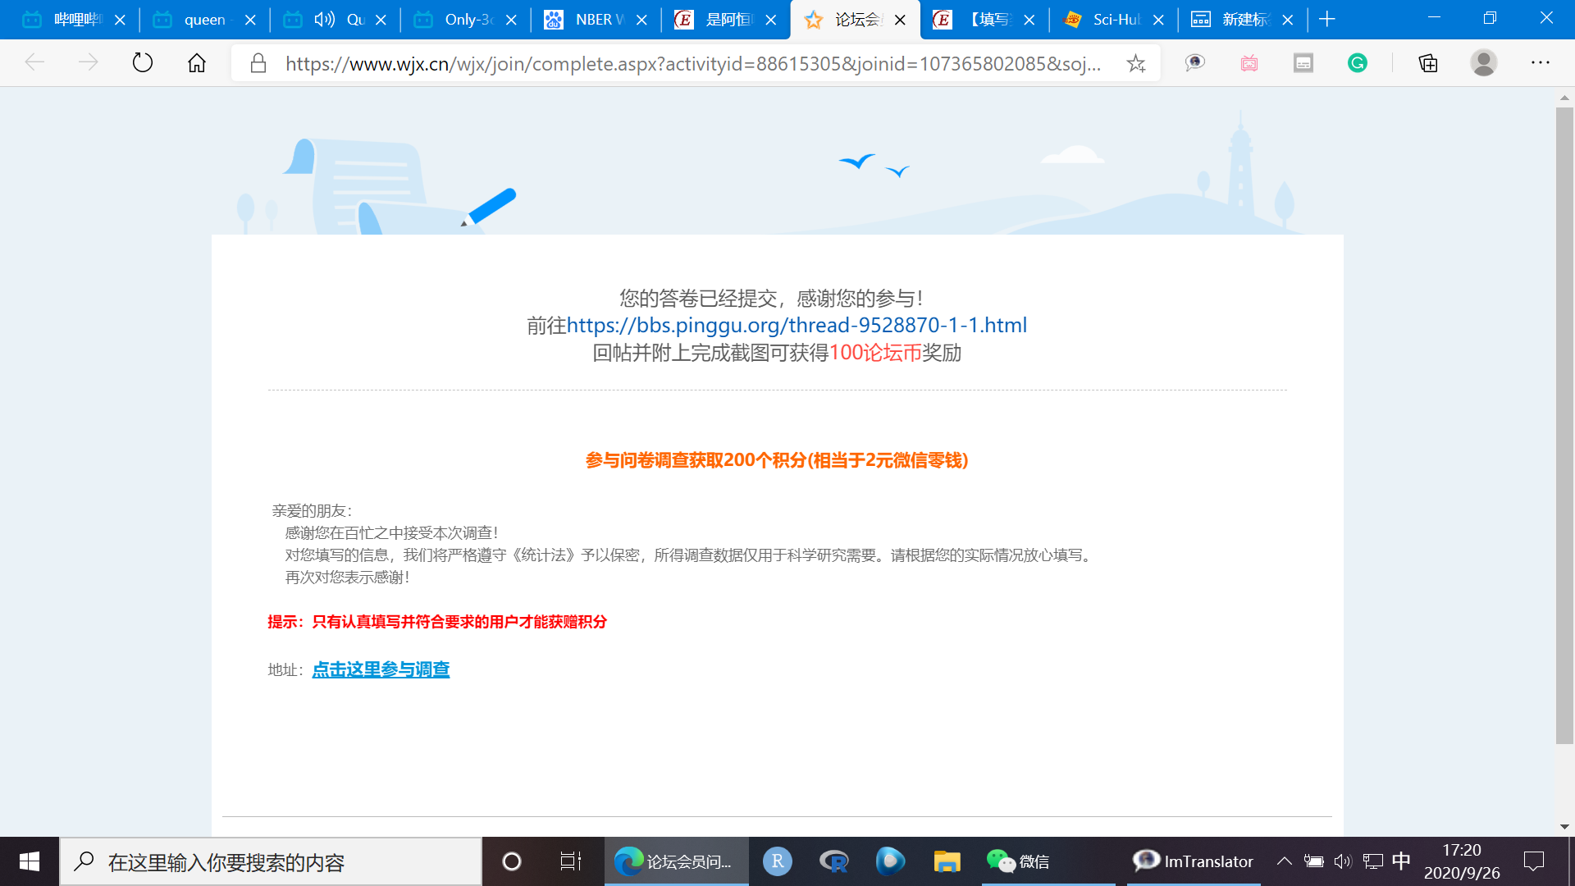Open browser settings and more menu
Viewport: 1575px width, 886px height.
1540,62
